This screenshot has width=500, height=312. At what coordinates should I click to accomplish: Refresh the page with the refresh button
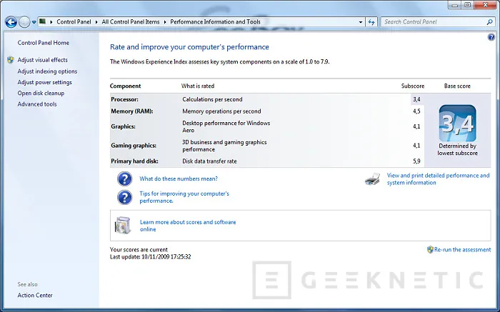click(x=371, y=22)
